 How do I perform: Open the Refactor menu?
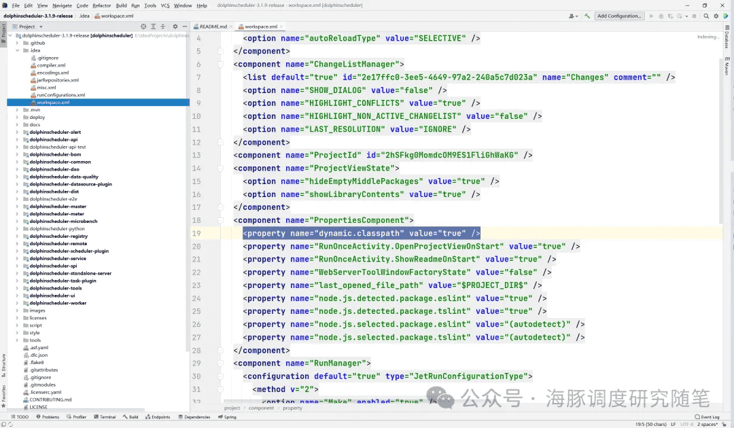point(102,5)
